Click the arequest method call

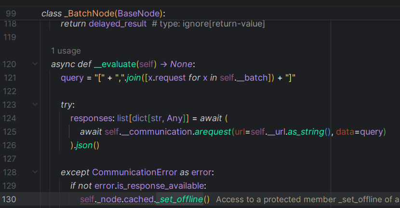[213, 132]
